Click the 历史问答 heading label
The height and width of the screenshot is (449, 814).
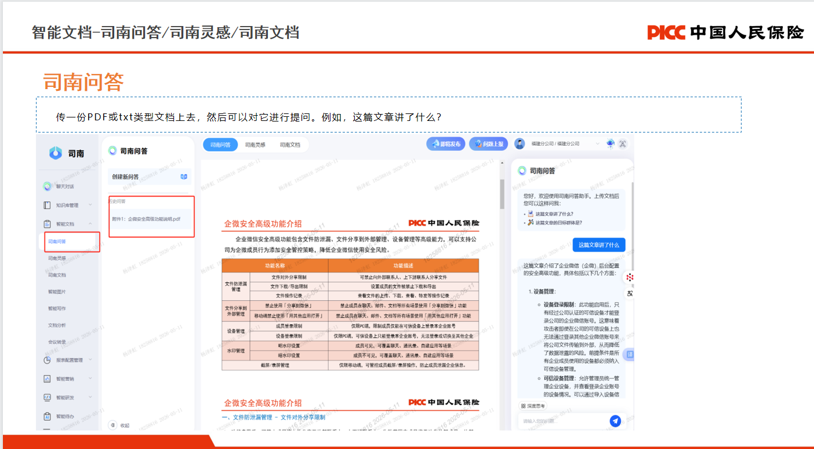pyautogui.click(x=118, y=201)
